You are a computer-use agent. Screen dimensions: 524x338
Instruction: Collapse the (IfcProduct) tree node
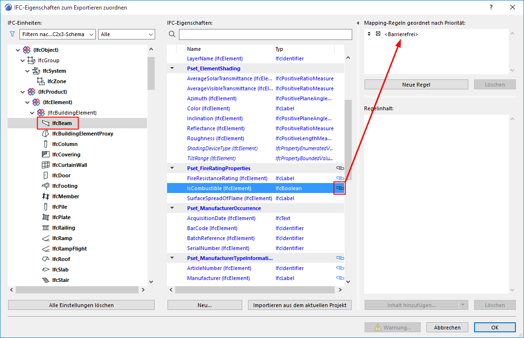(22, 92)
